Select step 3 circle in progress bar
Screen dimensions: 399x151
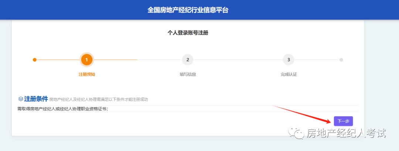click(289, 60)
